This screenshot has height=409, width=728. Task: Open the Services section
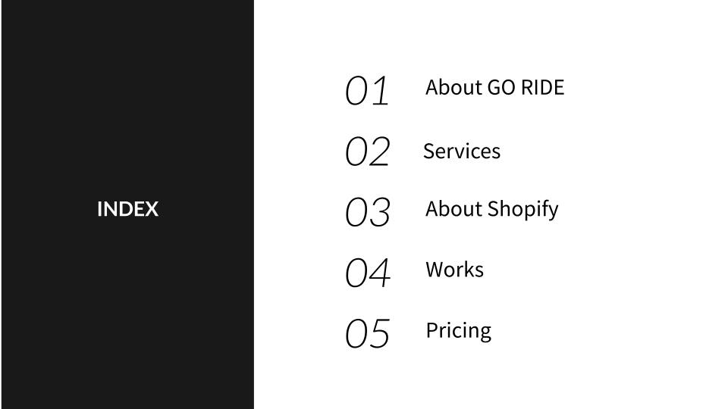(462, 151)
